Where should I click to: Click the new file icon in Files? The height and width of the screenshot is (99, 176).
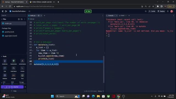click(x=19, y=19)
